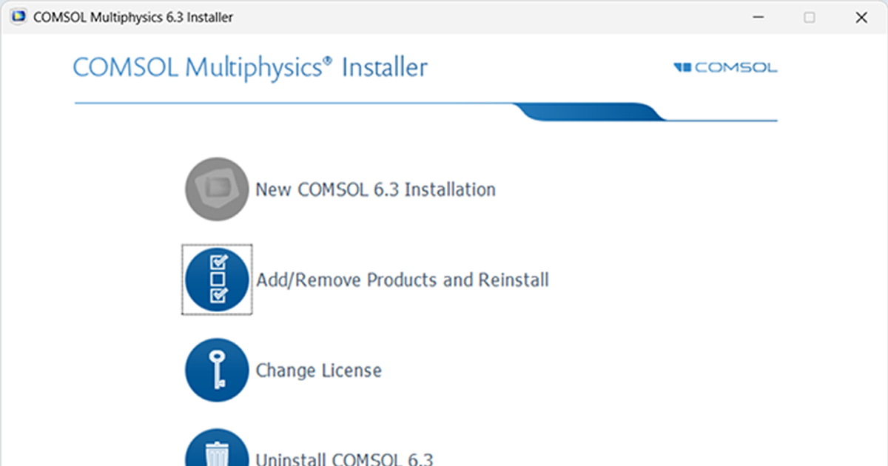Open "Add/Remove Products and Reinstall"
This screenshot has width=888, height=466.
tap(403, 280)
